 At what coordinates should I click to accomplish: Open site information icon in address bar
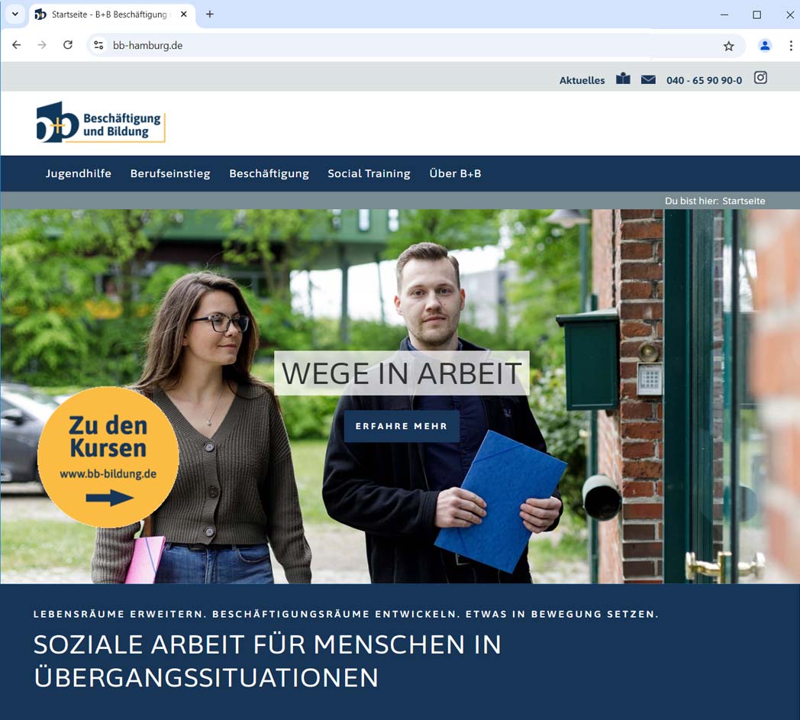98,45
